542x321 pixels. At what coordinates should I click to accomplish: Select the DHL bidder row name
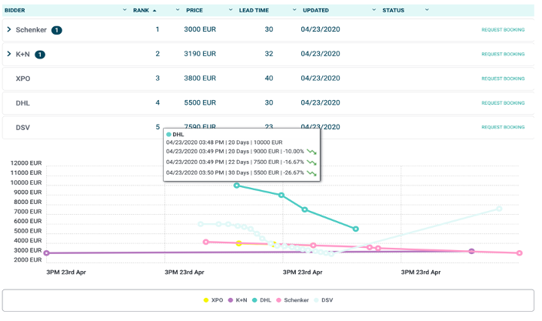23,103
